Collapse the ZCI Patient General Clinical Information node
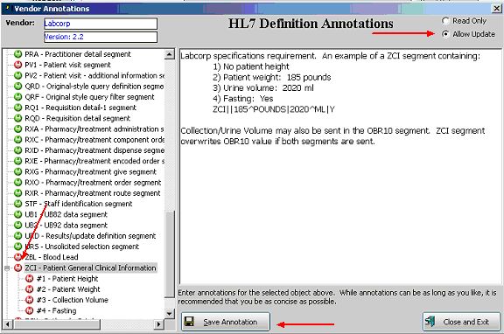Image resolution: width=504 pixels, height=334 pixels. pyautogui.click(x=7, y=268)
